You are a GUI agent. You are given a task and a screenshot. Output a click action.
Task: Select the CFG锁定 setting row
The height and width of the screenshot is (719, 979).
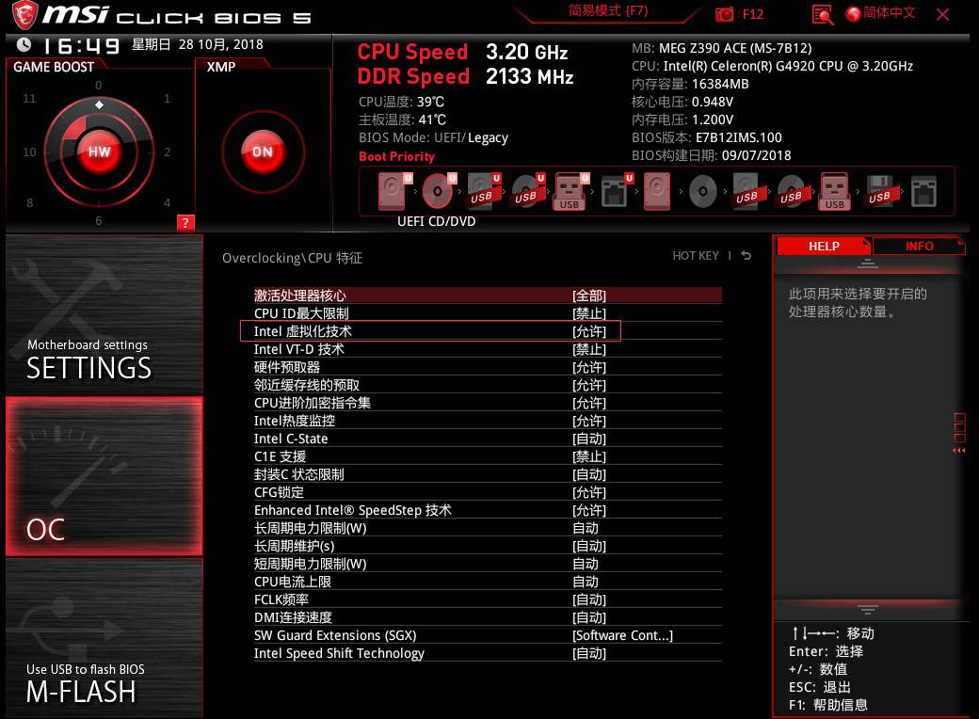pyautogui.click(x=488, y=492)
